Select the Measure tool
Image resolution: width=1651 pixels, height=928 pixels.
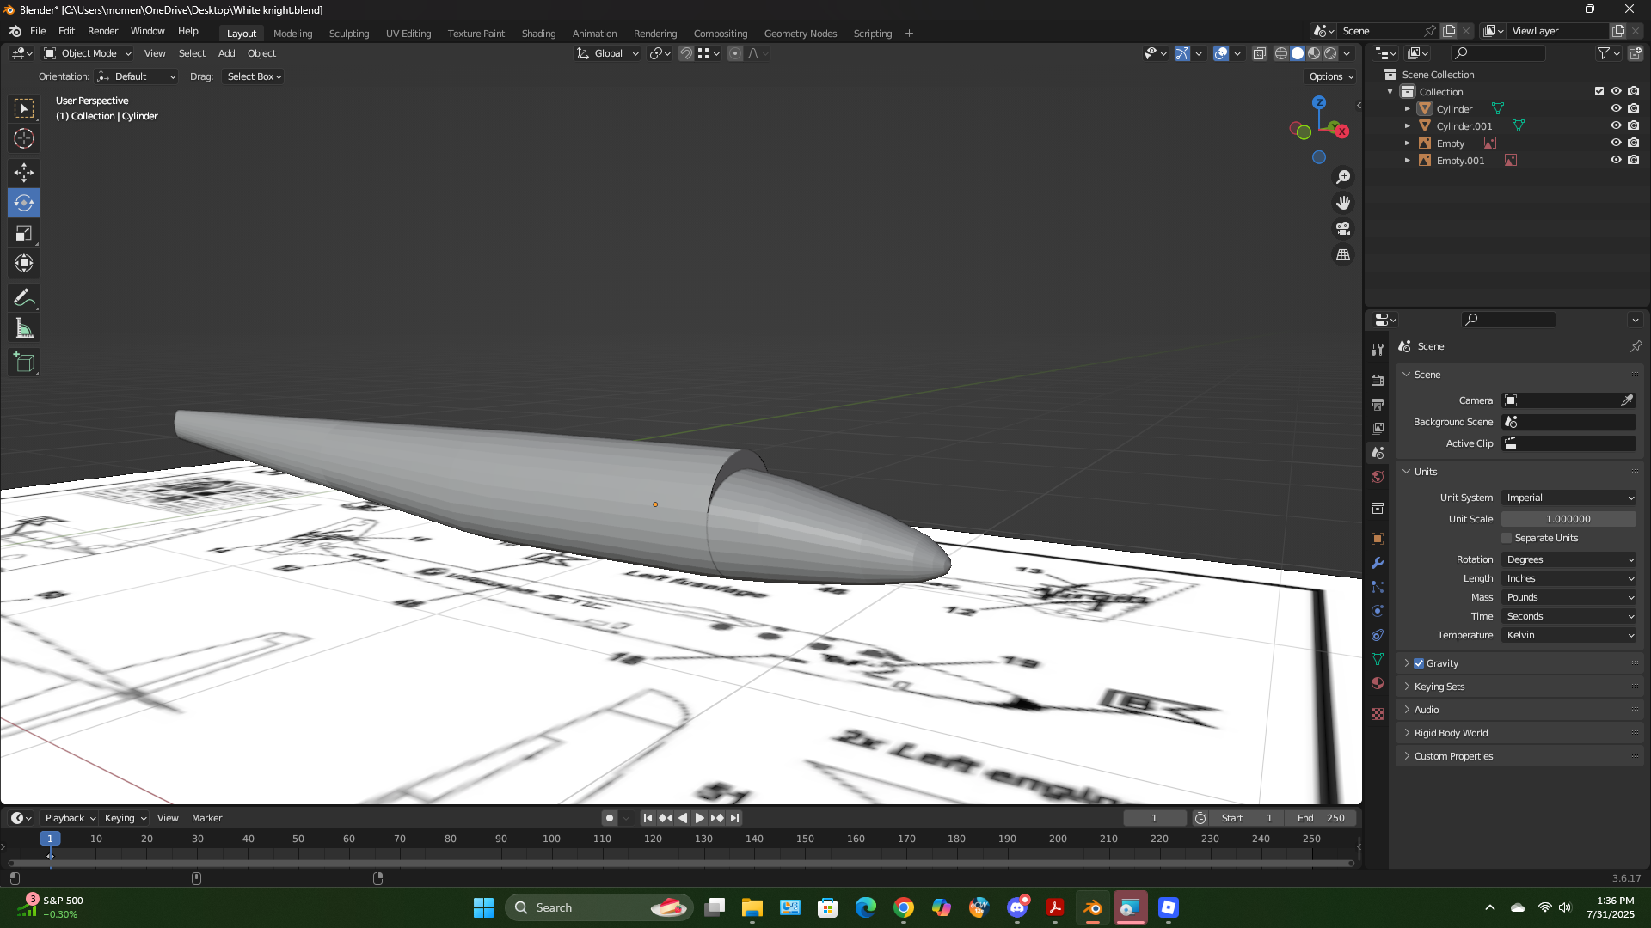click(x=24, y=328)
